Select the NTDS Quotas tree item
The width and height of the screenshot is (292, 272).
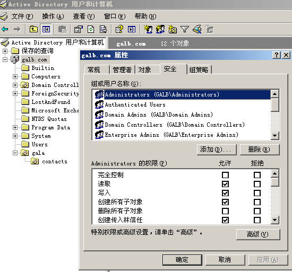click(x=49, y=119)
